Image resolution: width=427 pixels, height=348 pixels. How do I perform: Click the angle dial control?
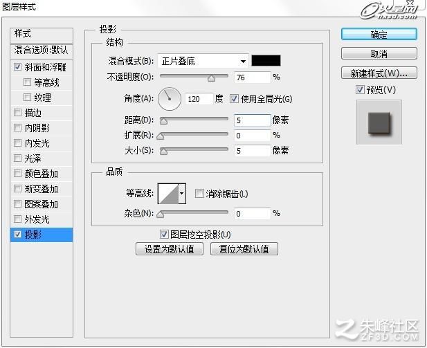(x=170, y=99)
